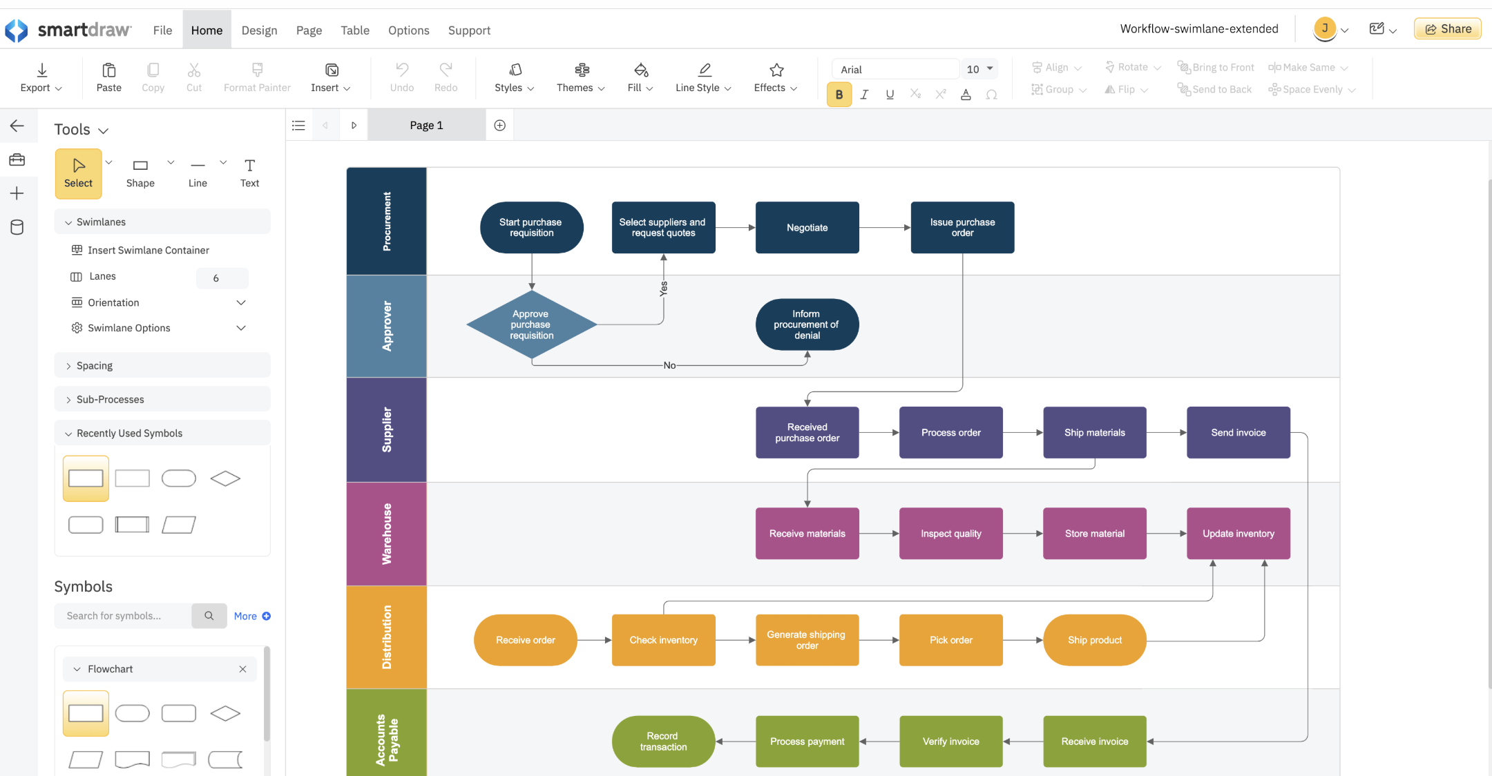Open the Design menu tab
1492x776 pixels.
click(259, 30)
